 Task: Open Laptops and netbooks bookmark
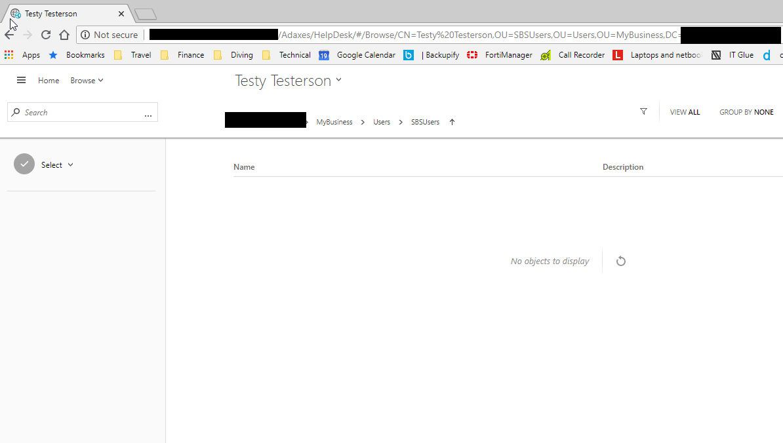point(658,55)
